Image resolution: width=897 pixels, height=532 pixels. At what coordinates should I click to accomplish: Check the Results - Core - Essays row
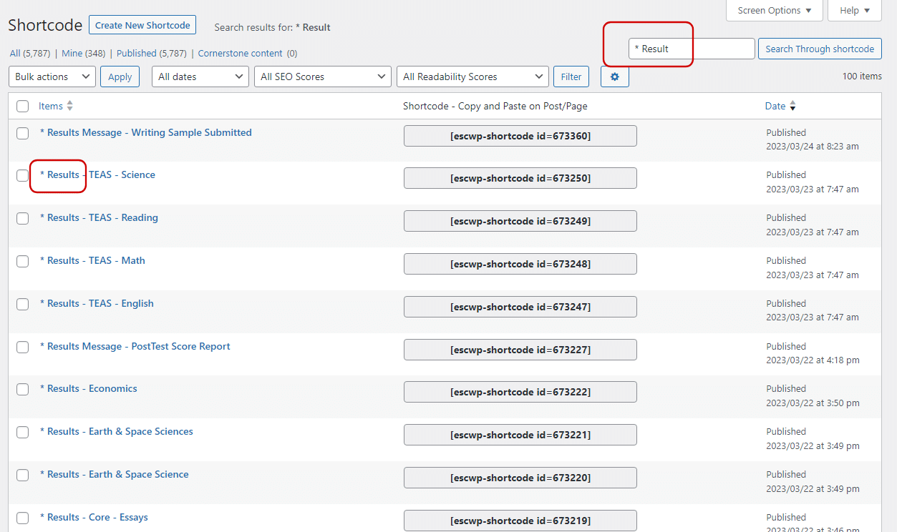[23, 518]
